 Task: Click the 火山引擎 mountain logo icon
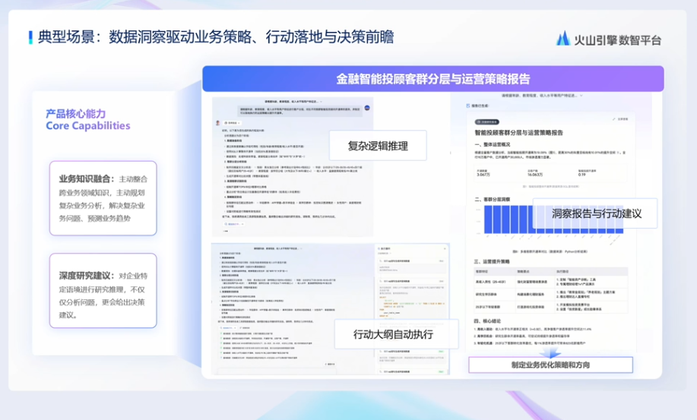coord(563,39)
